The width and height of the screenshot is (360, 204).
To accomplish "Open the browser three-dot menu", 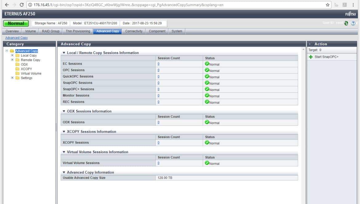I will coord(353,5).
